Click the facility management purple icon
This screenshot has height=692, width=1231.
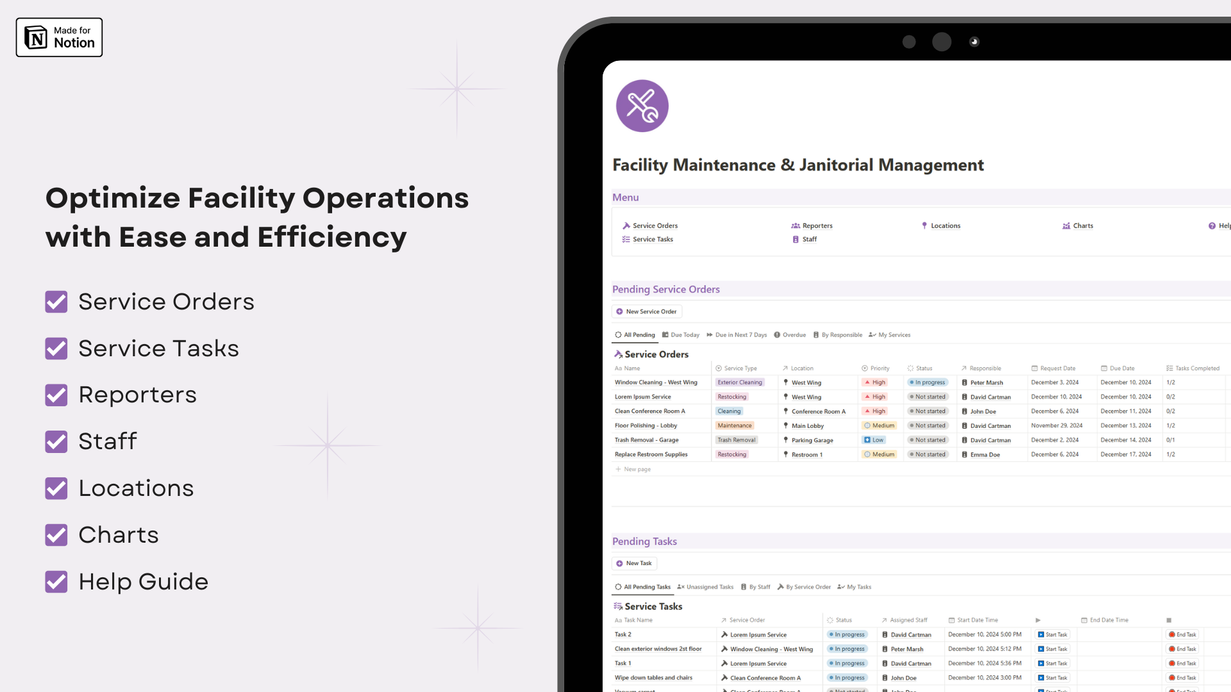tap(642, 106)
